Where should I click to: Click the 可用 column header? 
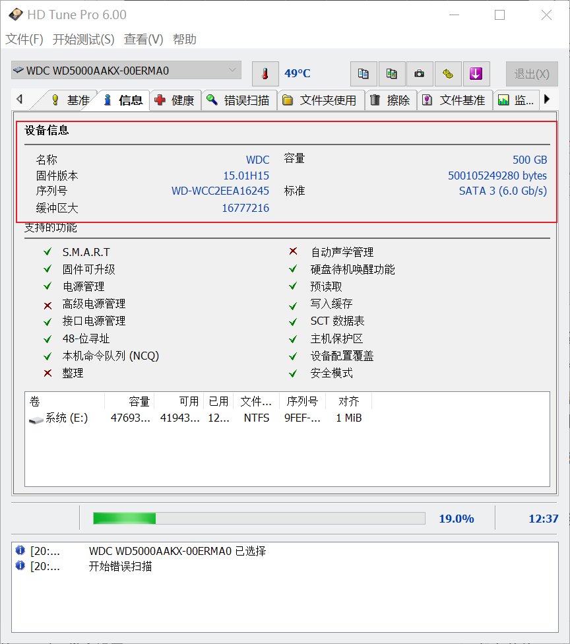(x=179, y=401)
